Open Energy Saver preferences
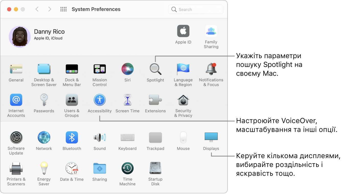The height and width of the screenshot is (194, 342). coord(44,169)
